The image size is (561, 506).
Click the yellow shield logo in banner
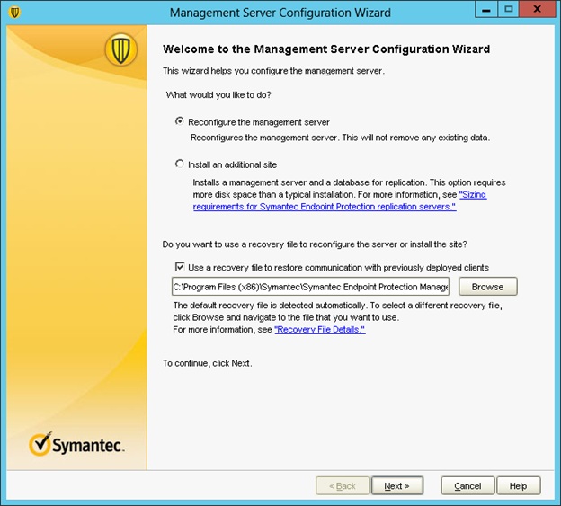[x=120, y=49]
